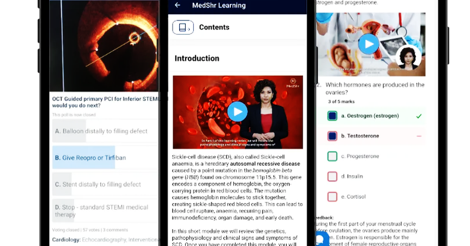Tick the Oestrogen (estrogen) checkbox
The width and height of the screenshot is (470, 246).
click(x=332, y=116)
